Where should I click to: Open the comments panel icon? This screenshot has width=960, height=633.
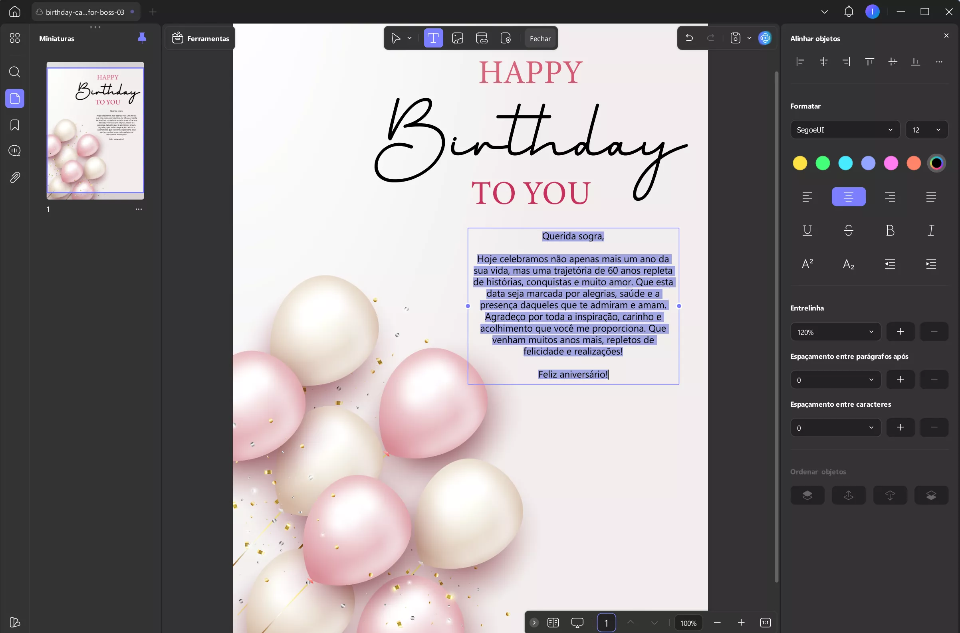[x=14, y=150]
